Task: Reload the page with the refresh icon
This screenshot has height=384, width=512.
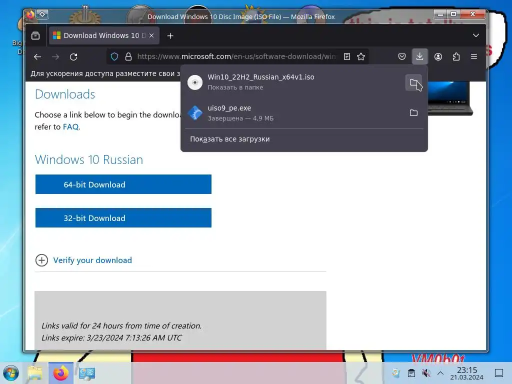Action: click(x=74, y=57)
